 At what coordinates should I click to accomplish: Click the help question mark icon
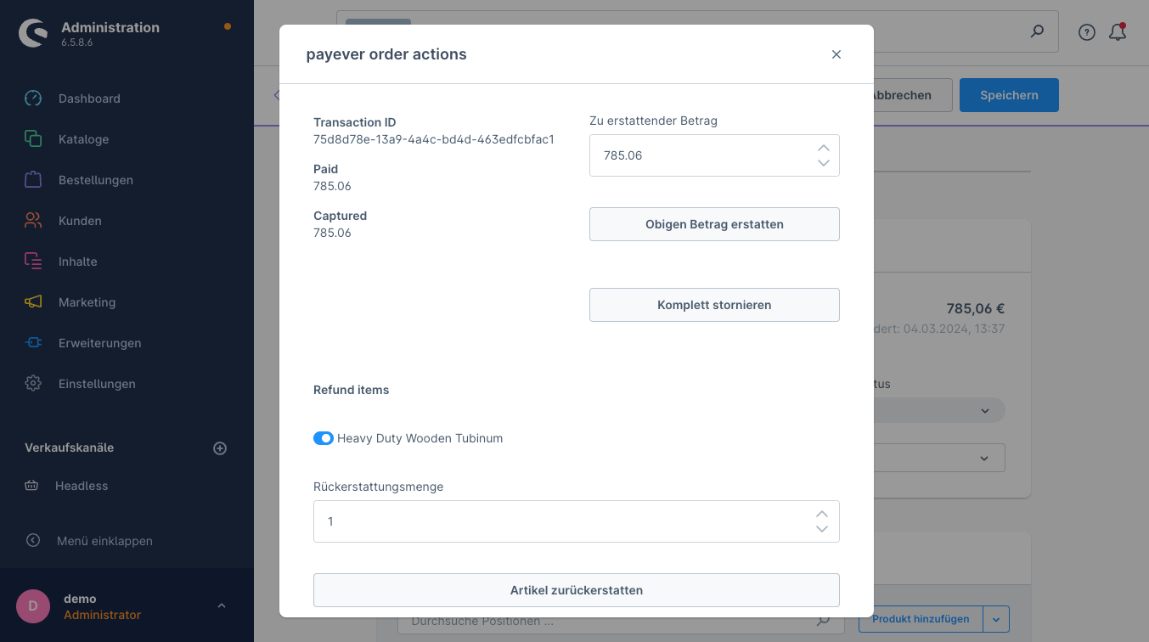[x=1087, y=32]
